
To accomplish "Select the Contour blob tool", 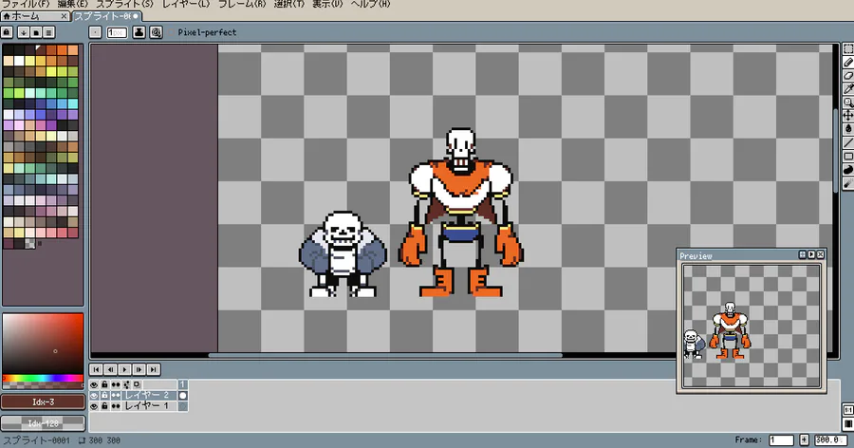I will point(848,170).
